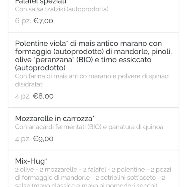Click the tzatziki sauce description text
Viewport: 187px width, 187px height.
pyautogui.click(x=62, y=9)
